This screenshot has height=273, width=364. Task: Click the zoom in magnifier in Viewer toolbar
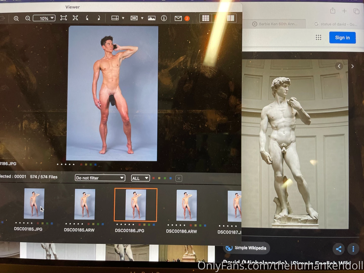pos(16,18)
